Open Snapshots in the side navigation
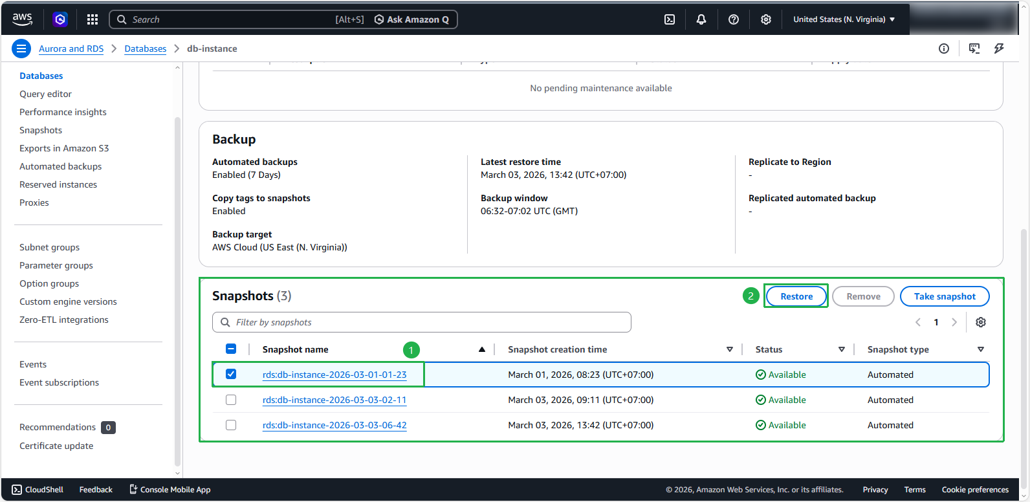Screen dimensions: 1030x502 (41, 130)
